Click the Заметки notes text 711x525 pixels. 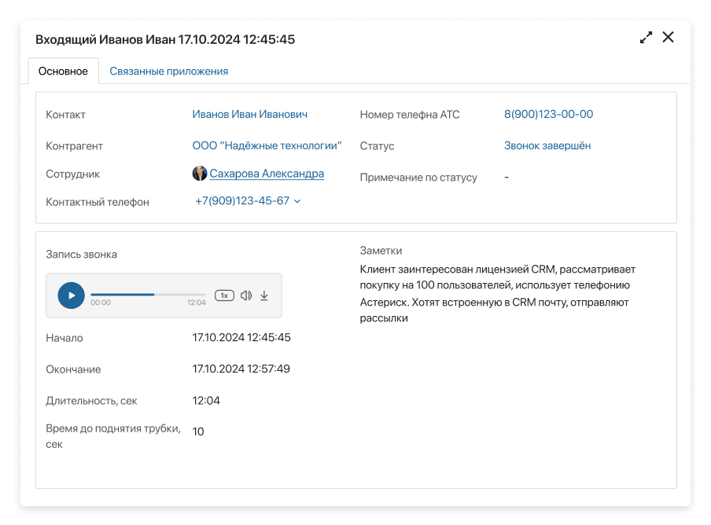(497, 293)
